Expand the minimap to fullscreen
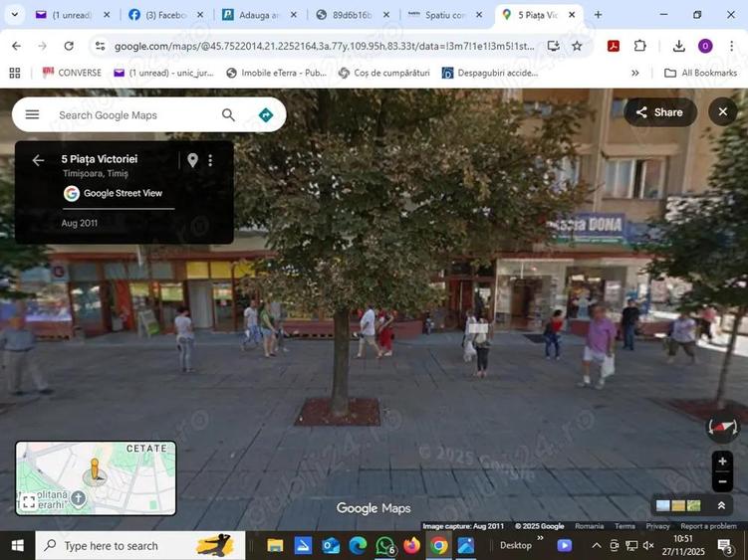 29,501
